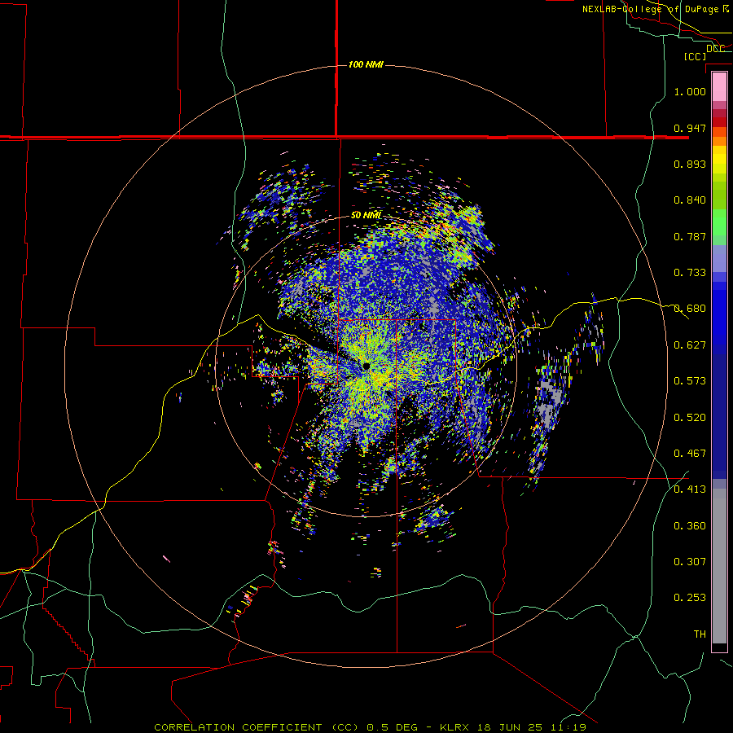This screenshot has height=733, width=733.
Task: Click the TH threshold label on legend
Action: tap(700, 634)
